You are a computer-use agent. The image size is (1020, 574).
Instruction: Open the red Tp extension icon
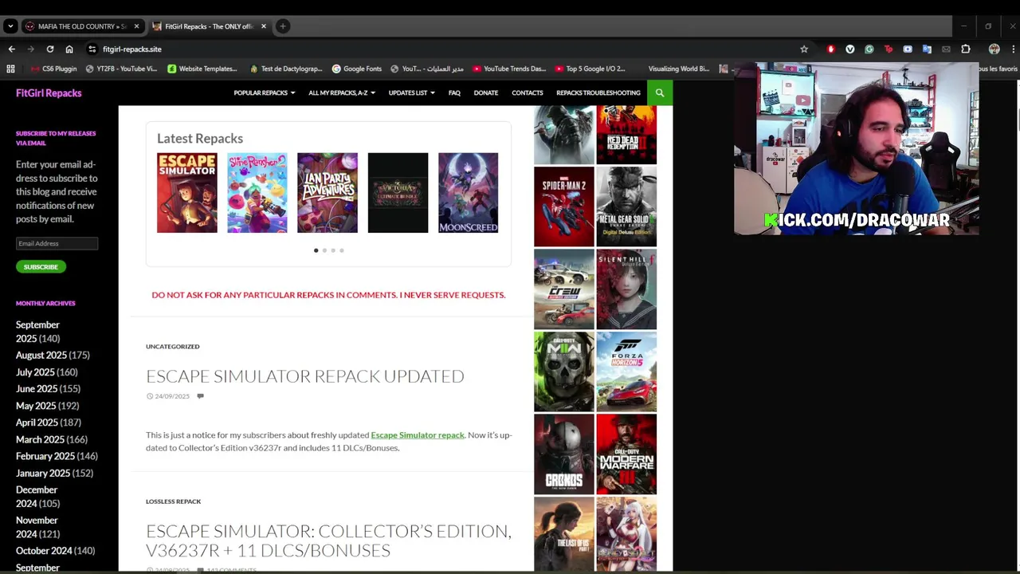click(889, 49)
